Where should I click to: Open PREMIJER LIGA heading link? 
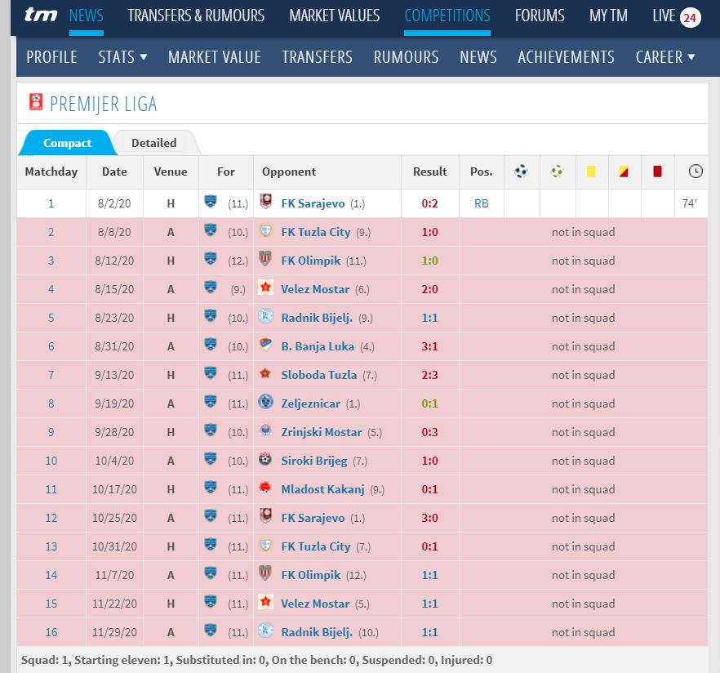pyautogui.click(x=104, y=104)
